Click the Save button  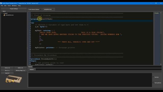[7, 68]
